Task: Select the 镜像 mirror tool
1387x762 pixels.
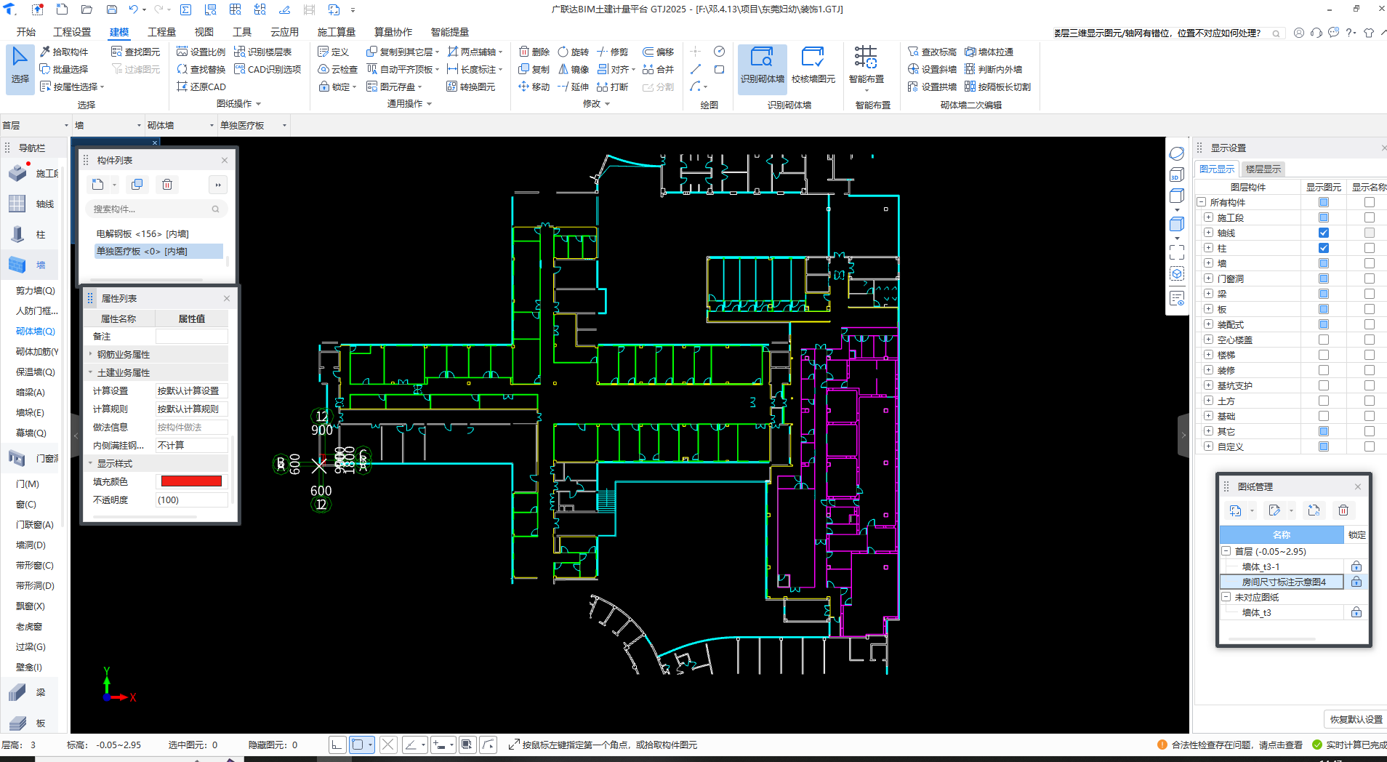Action: (573, 69)
